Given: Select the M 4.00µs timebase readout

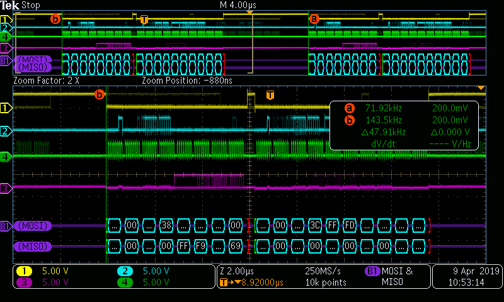Looking at the screenshot, I should click(238, 5).
